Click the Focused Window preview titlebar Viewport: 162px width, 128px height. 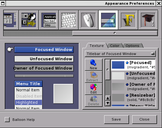click(x=44, y=50)
